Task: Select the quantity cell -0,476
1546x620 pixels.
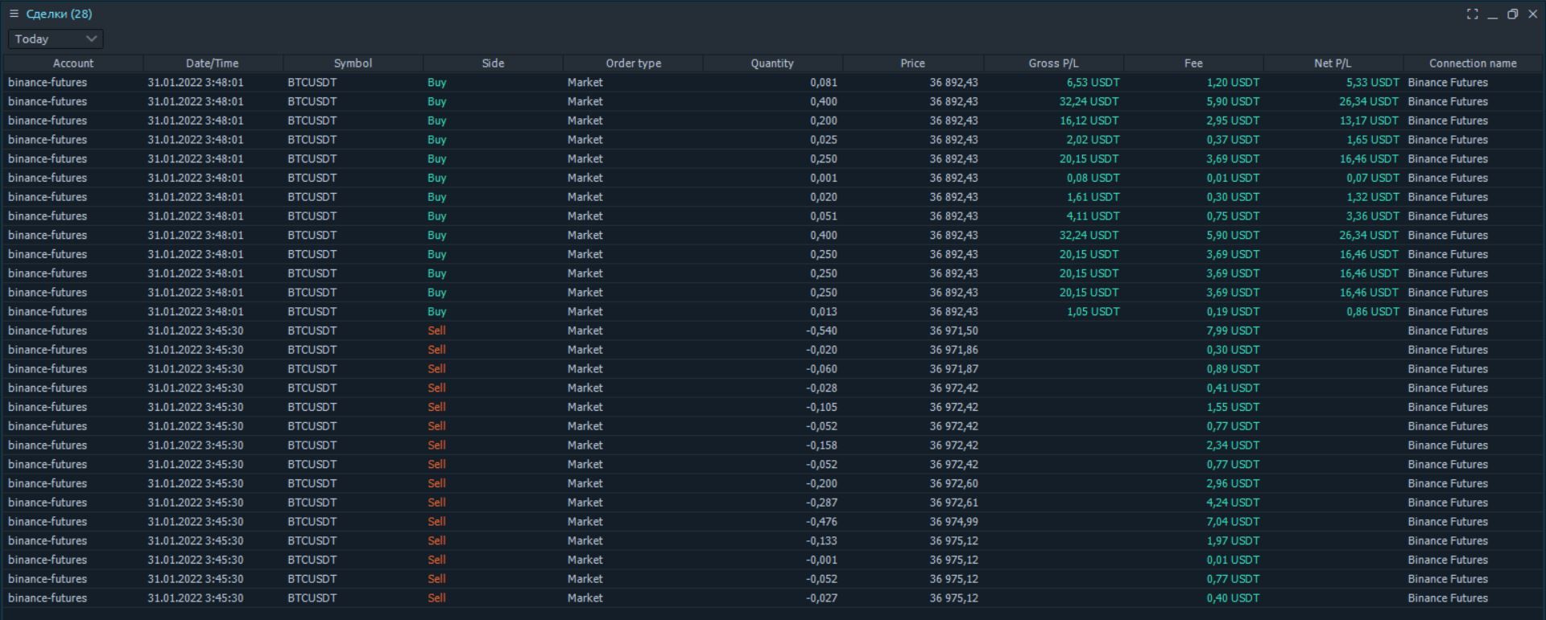Action: (x=821, y=522)
